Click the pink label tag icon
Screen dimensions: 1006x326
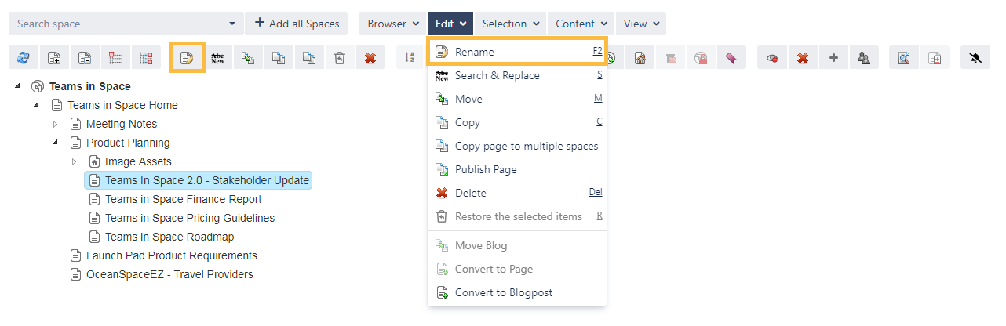(x=731, y=58)
